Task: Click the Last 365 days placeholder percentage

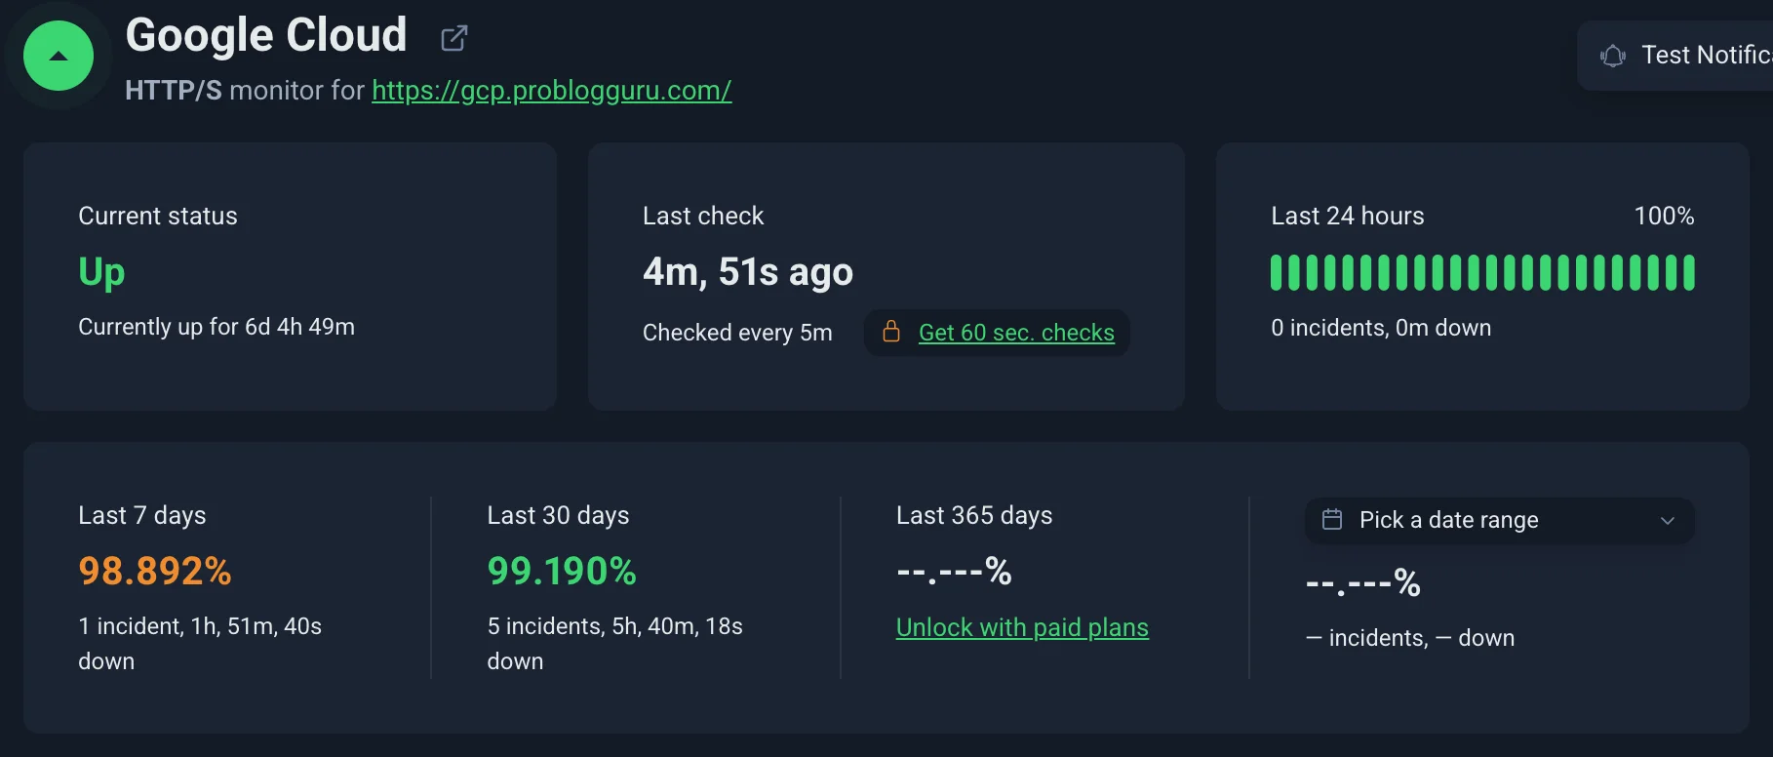Action: [x=954, y=571]
